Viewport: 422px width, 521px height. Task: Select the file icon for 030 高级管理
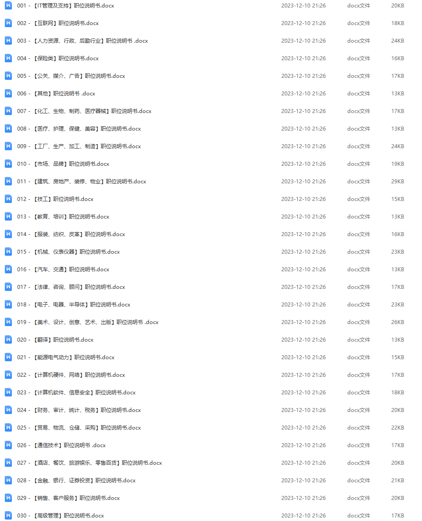point(8,515)
